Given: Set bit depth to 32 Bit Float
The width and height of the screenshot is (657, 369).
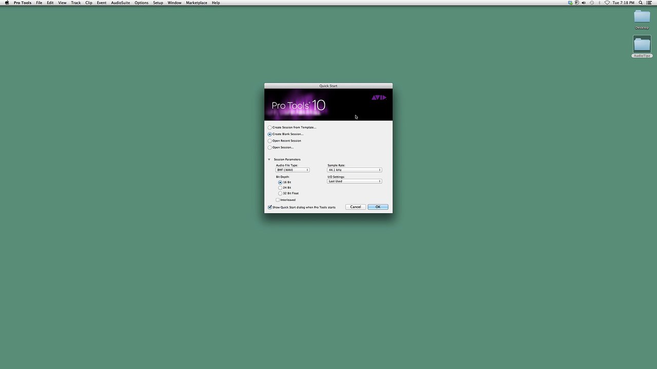Looking at the screenshot, I should (x=280, y=194).
